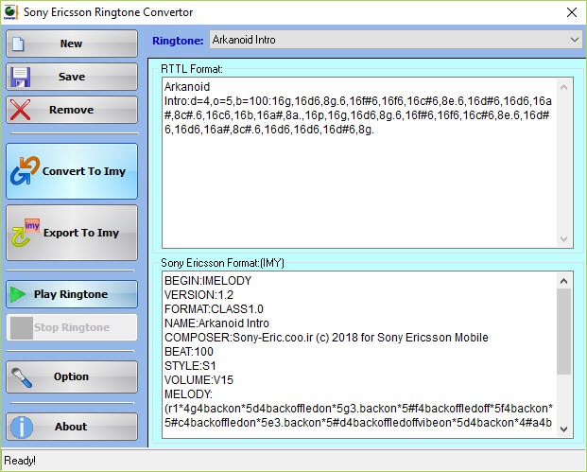The height and width of the screenshot is (472, 587).
Task: Convert the RTTL melody to Imy
Action: pos(72,171)
